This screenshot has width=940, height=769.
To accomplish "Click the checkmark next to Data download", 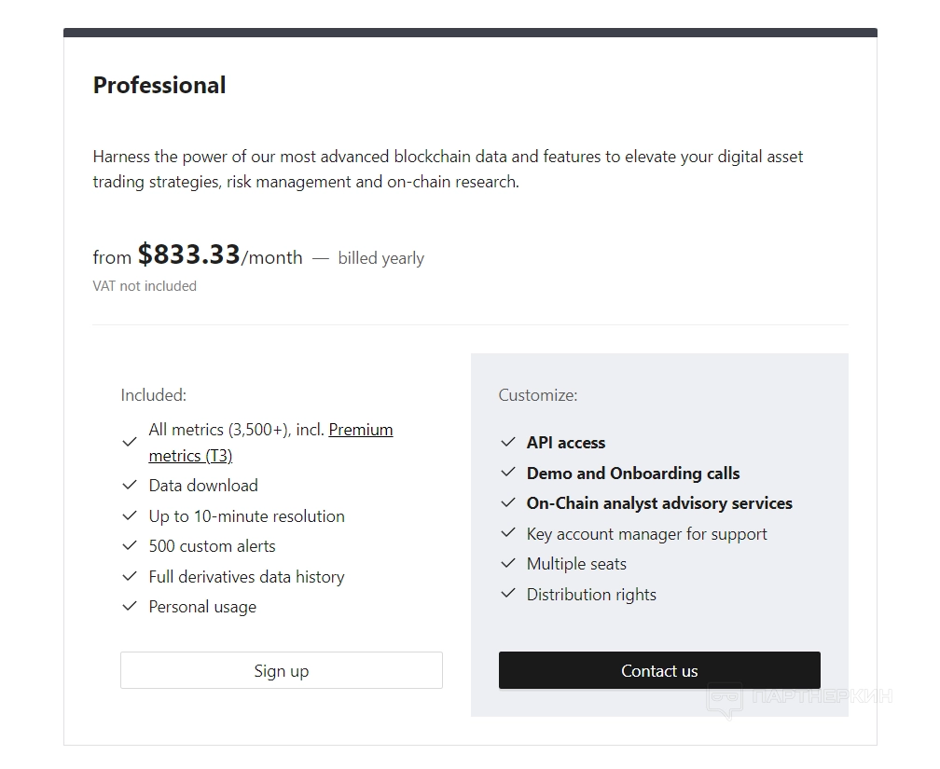I will [x=130, y=486].
